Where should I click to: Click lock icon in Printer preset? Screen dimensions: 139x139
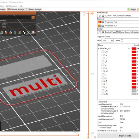[x=103, y=32]
